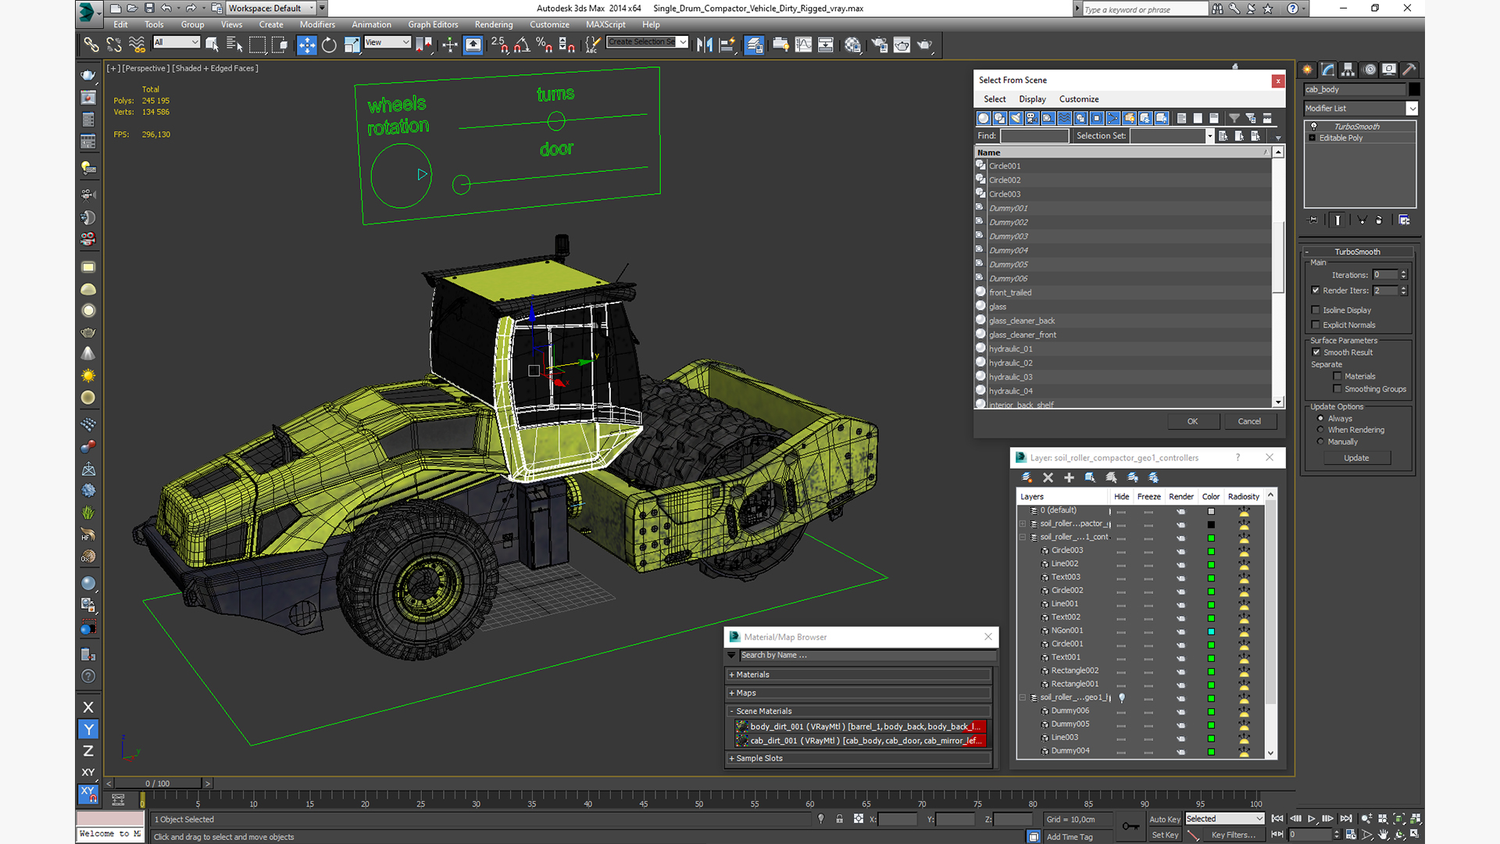Click Update button in TurboSmooth rollout

pos(1356,458)
